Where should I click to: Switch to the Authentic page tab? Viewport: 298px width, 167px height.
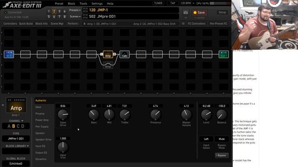41,101
